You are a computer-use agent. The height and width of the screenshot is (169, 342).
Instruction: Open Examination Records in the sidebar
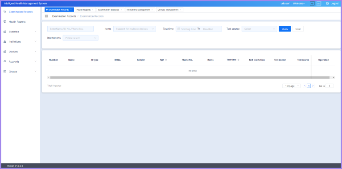coord(20,12)
